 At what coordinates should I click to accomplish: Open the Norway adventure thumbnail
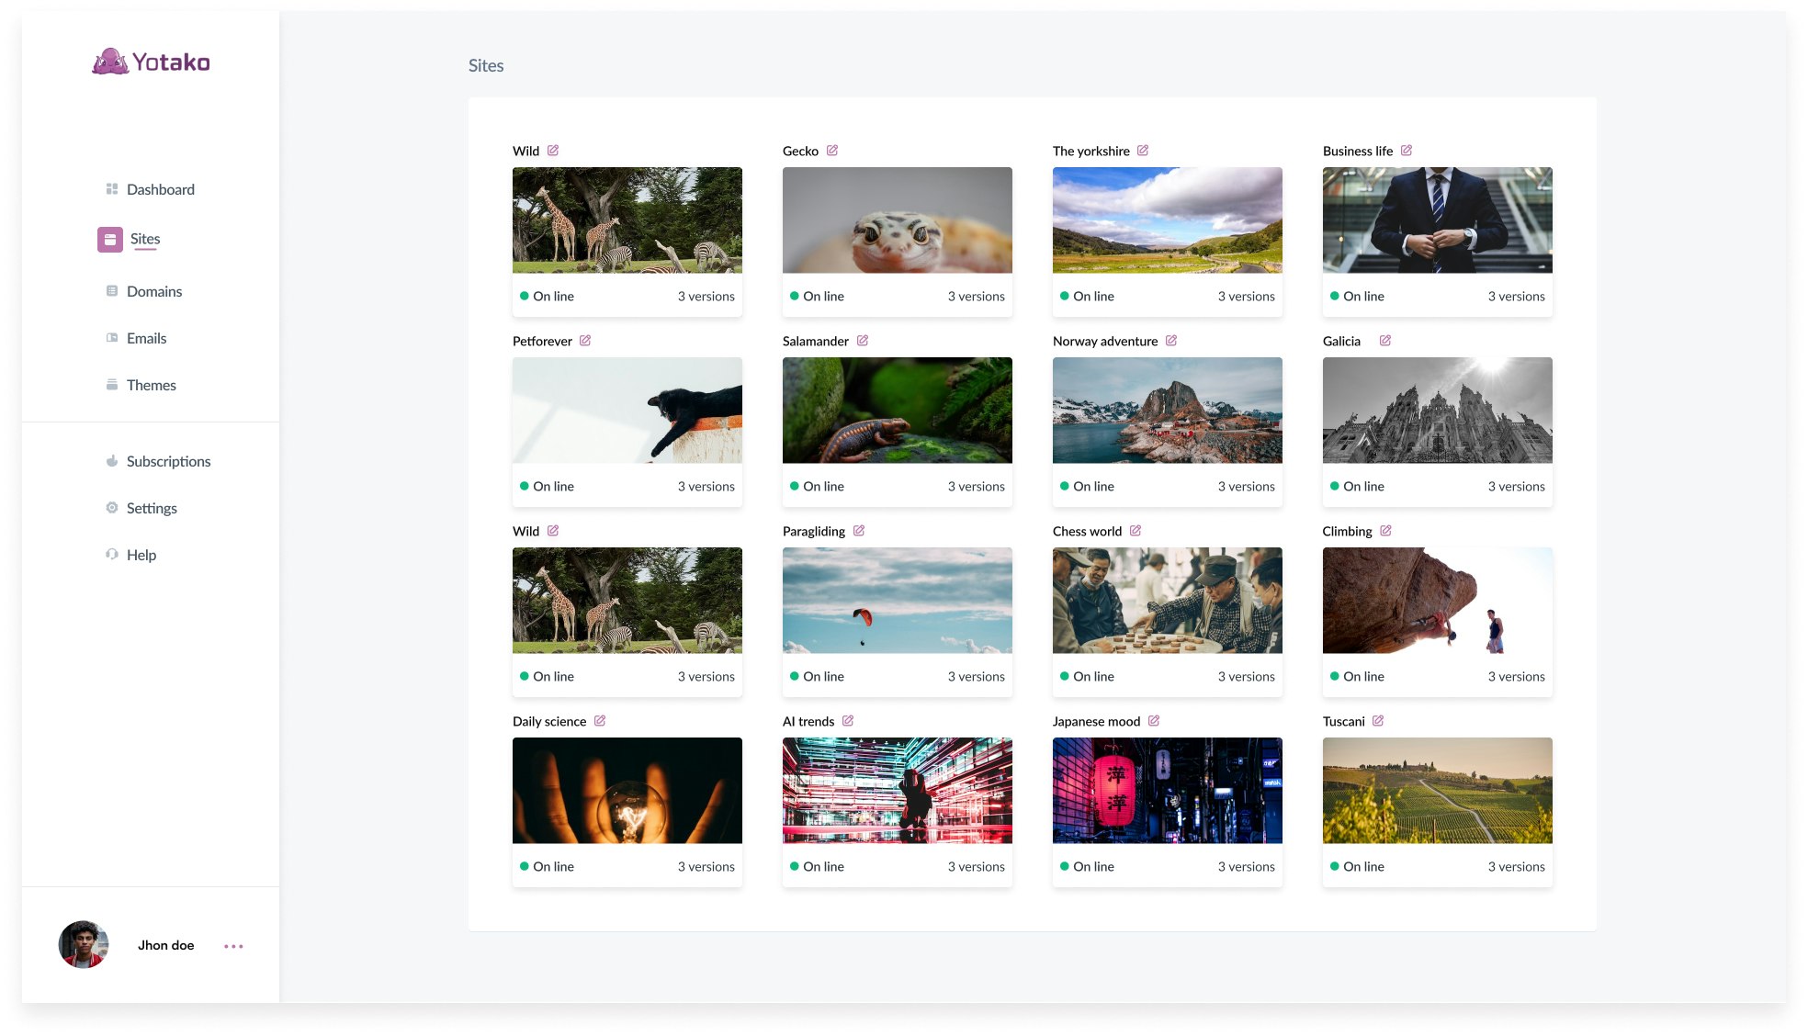[x=1168, y=411]
